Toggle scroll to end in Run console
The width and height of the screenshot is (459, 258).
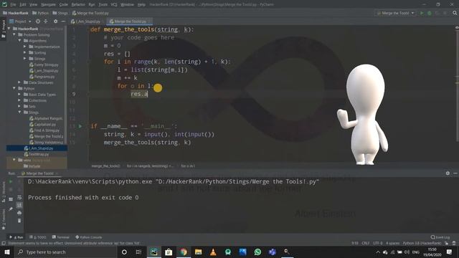coord(19,205)
